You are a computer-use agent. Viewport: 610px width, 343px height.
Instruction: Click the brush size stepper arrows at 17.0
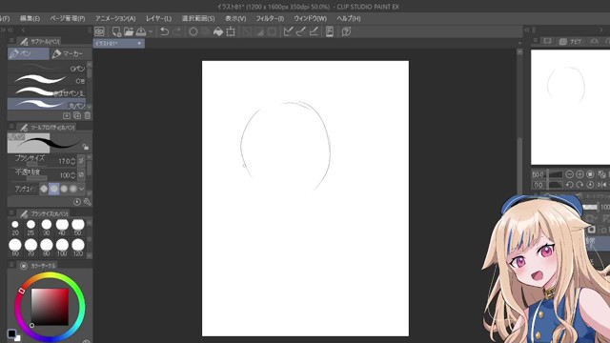click(x=73, y=161)
